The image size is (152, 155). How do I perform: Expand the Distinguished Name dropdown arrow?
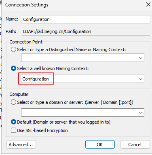pos(141,58)
